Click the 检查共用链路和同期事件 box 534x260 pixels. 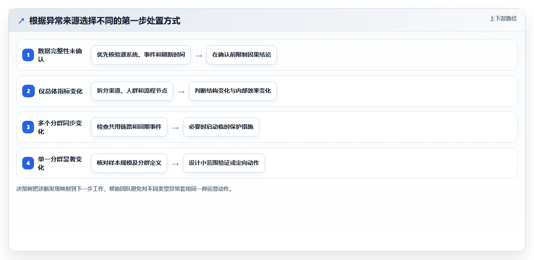pyautogui.click(x=129, y=127)
